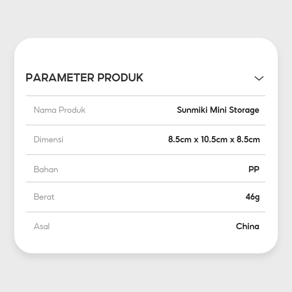
Task: Click the PARAMETER PRODUK heading
Action: 84,78
